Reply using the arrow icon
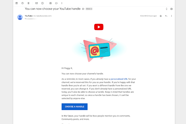Viewport: 186px width, 124px height. point(166,16)
